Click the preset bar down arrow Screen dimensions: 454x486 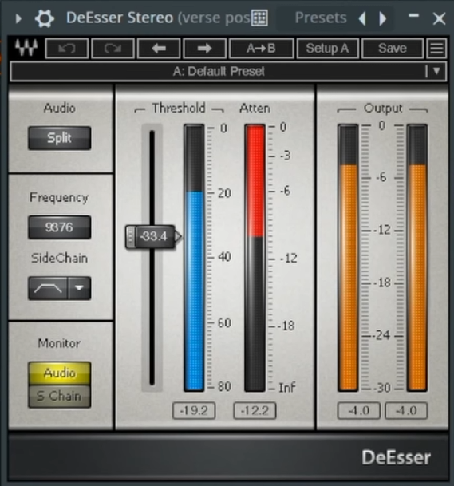(436, 71)
